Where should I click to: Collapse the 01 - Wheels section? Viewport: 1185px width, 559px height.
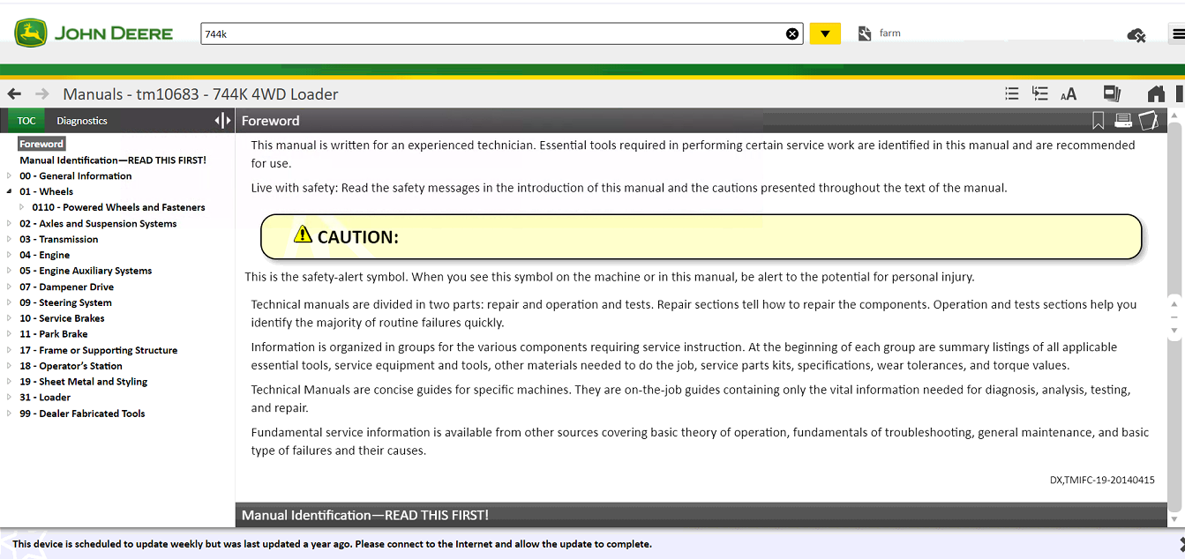pos(8,191)
